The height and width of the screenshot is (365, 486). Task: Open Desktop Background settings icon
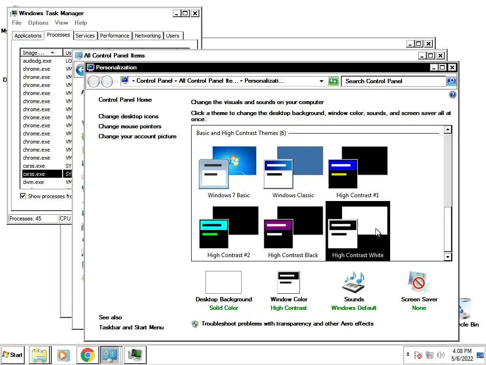click(x=224, y=282)
